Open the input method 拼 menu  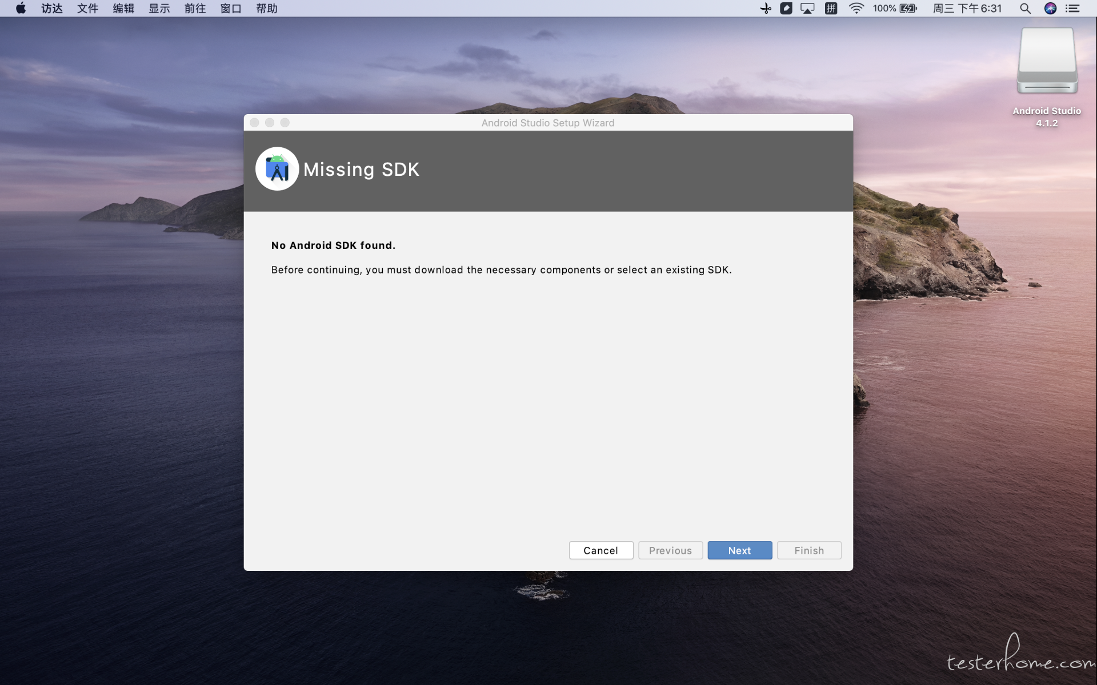[831, 8]
